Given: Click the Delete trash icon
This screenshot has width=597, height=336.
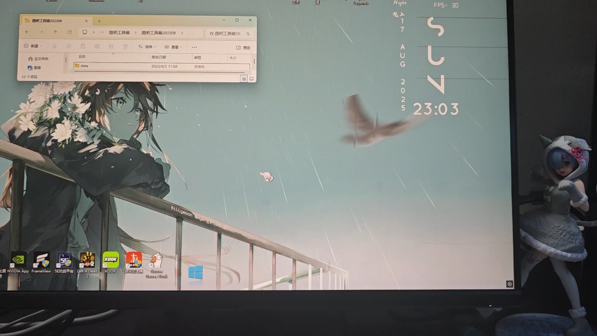Looking at the screenshot, I should click(x=125, y=47).
